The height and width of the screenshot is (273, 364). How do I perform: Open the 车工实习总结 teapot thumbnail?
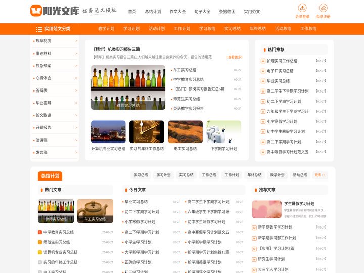tap(95, 211)
